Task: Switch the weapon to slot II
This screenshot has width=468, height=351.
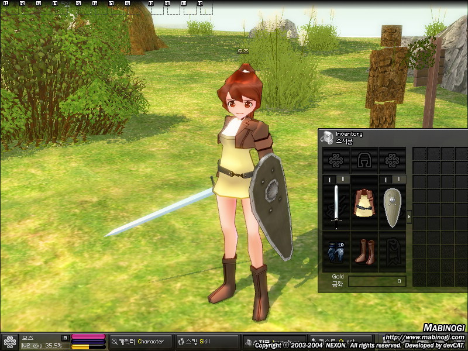Action: click(x=342, y=179)
